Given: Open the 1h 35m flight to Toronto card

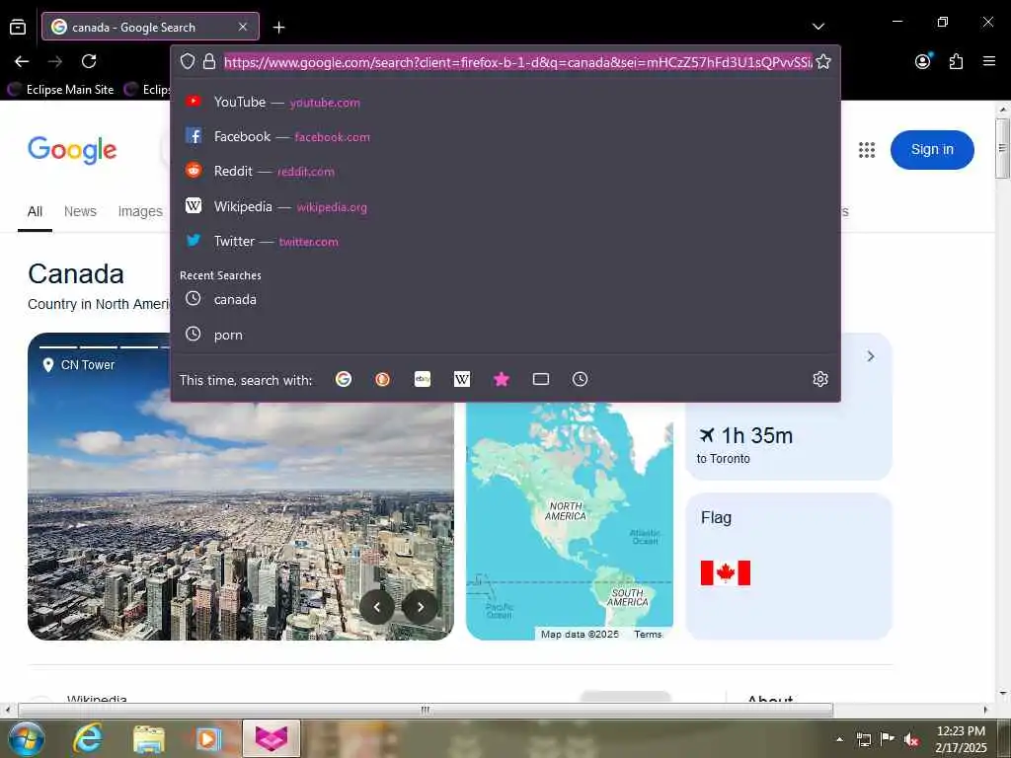Looking at the screenshot, I should point(789,441).
